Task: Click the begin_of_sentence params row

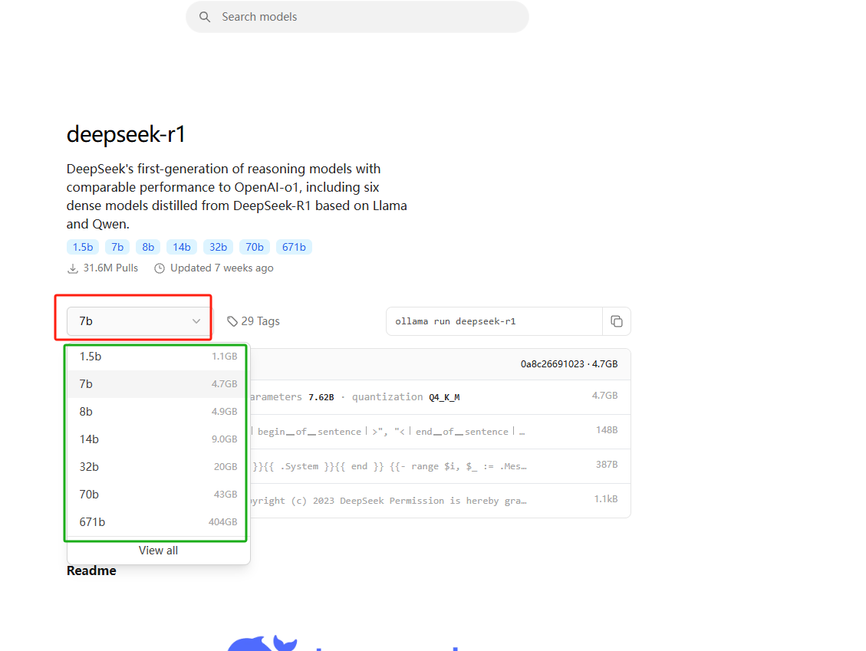Action: (x=440, y=432)
